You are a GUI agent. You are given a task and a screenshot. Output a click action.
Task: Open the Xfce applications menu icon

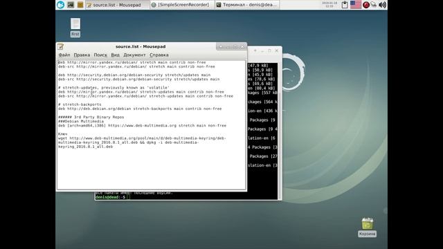click(60, 5)
